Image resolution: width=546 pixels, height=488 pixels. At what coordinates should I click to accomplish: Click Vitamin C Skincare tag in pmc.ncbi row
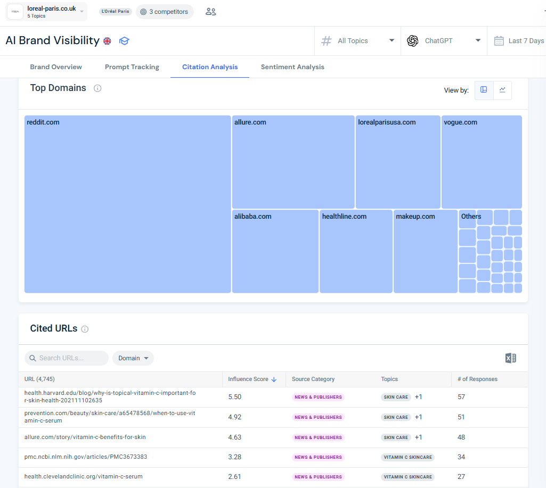click(x=408, y=457)
